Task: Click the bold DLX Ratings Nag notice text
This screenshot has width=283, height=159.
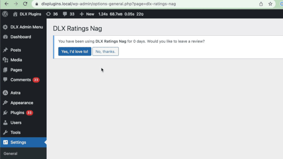Action: [111, 41]
